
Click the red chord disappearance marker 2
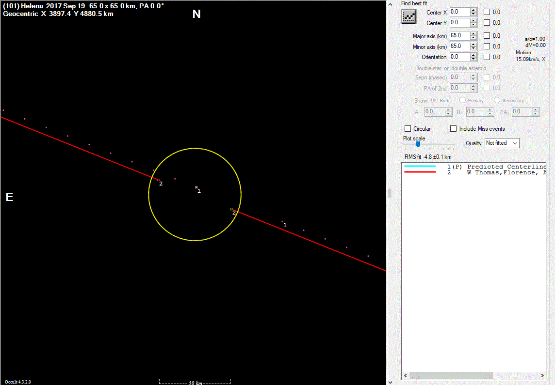158,180
